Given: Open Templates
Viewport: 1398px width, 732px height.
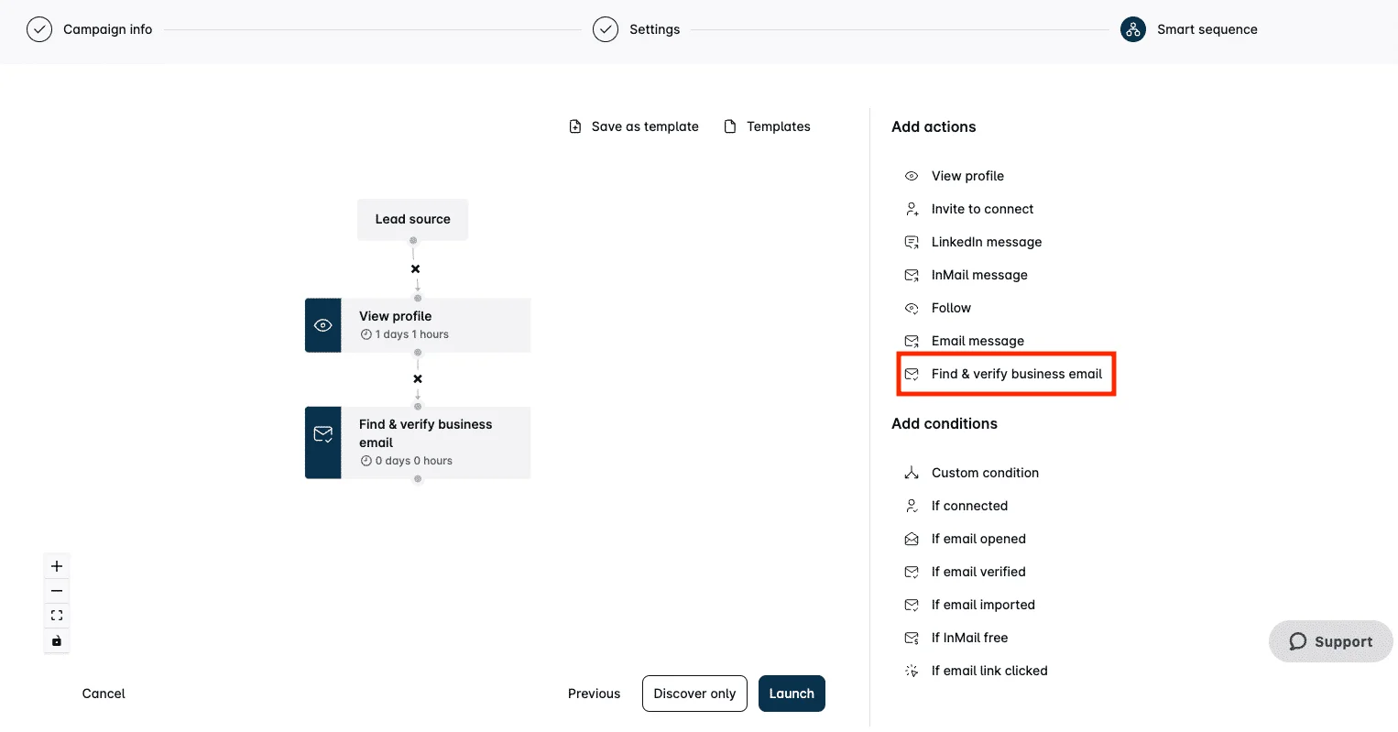Looking at the screenshot, I should coord(767,126).
